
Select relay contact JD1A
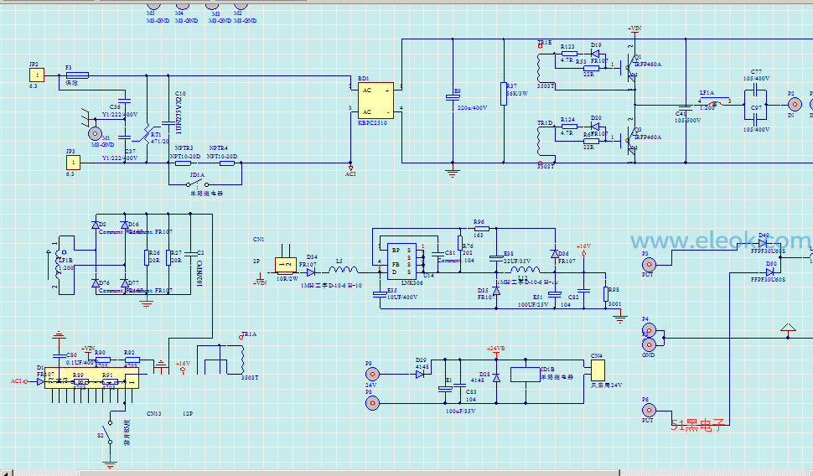coord(198,184)
